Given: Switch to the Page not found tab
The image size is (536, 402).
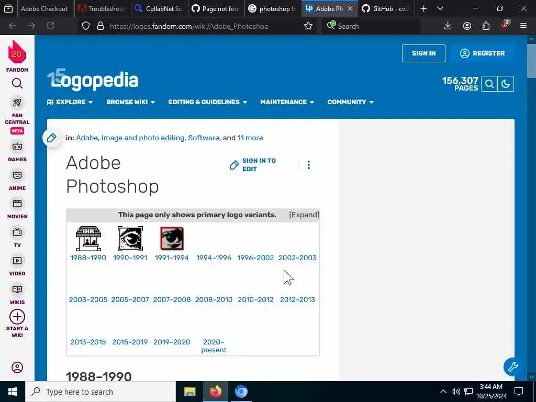Looking at the screenshot, I should click(x=216, y=8).
